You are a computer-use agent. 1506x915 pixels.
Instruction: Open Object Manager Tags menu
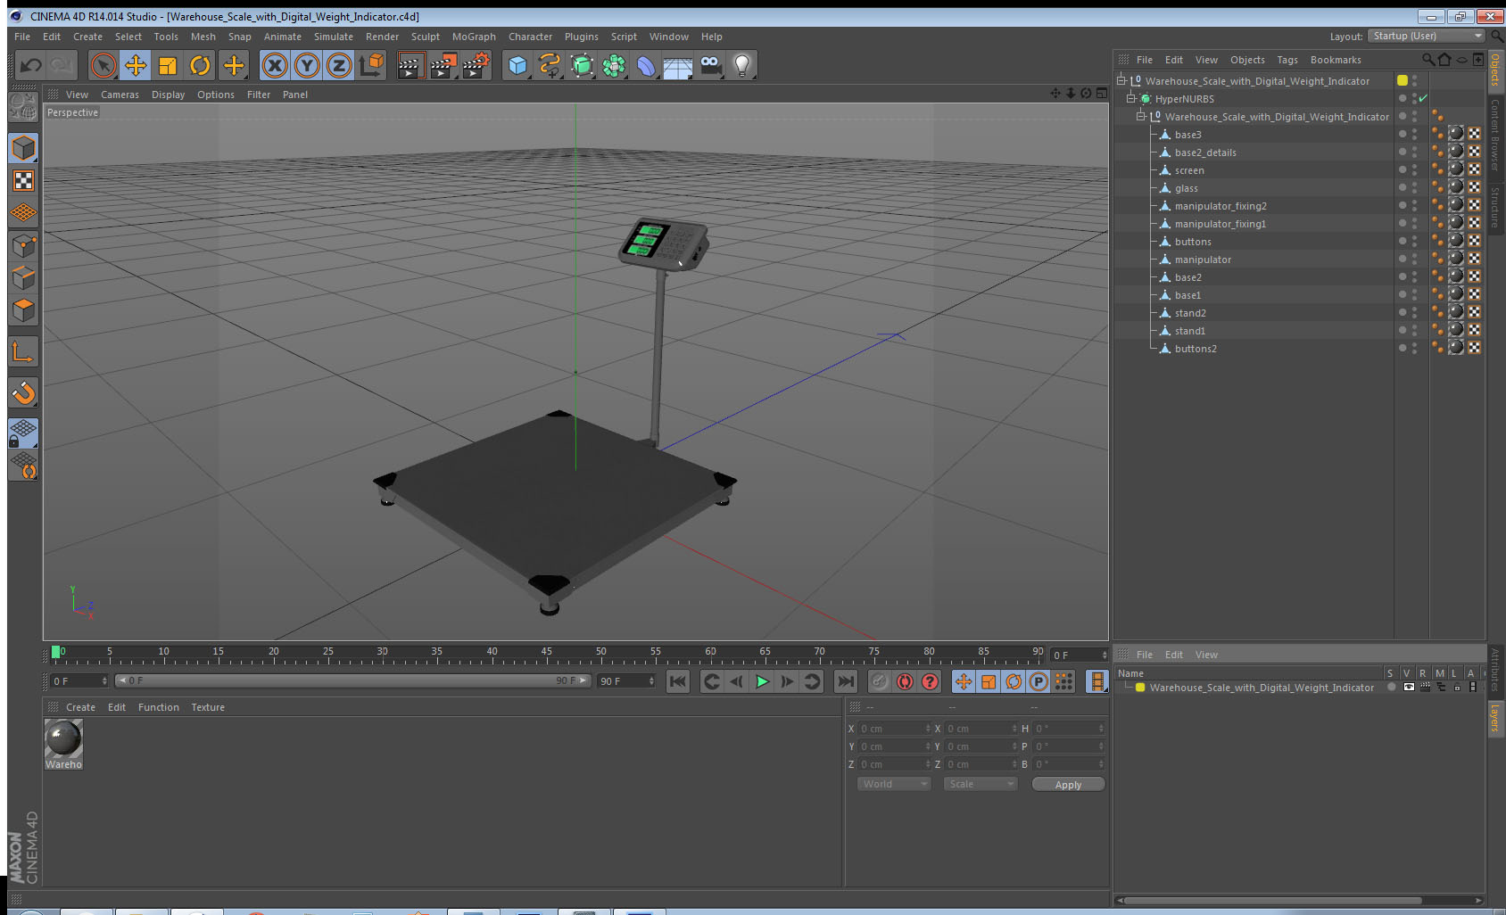point(1287,60)
